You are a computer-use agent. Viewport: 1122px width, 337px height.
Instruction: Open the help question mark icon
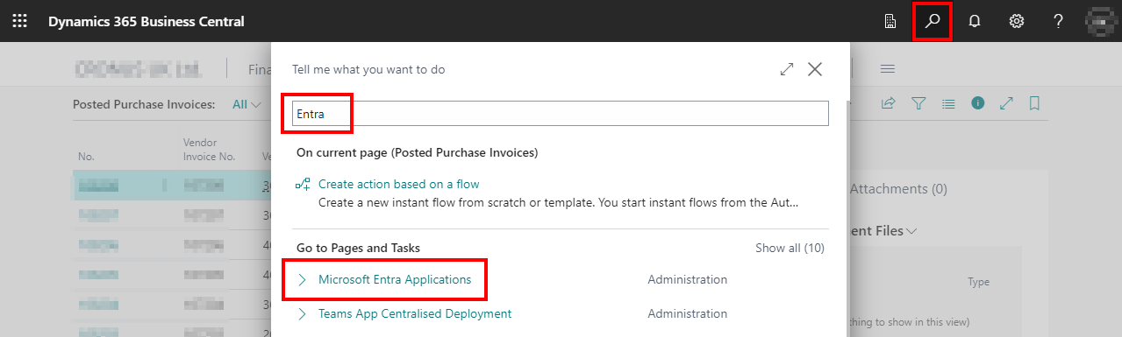(x=1059, y=21)
